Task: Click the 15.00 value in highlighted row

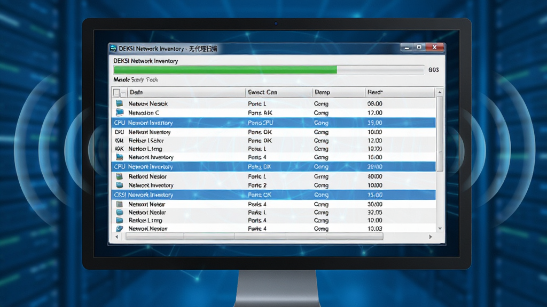Action: click(374, 195)
